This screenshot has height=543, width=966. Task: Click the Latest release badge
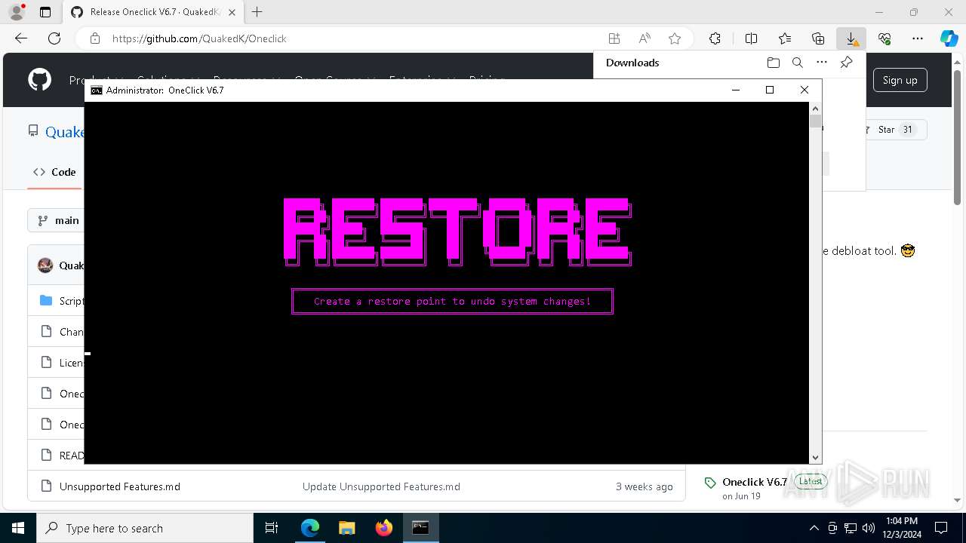pos(811,481)
